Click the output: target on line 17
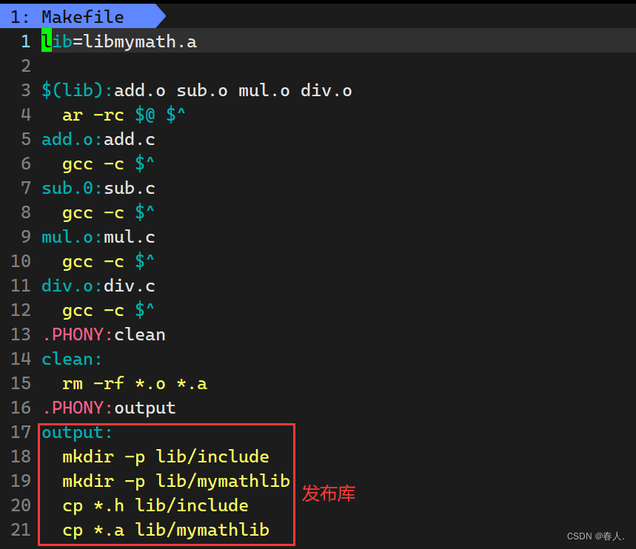The image size is (636, 549). click(77, 433)
